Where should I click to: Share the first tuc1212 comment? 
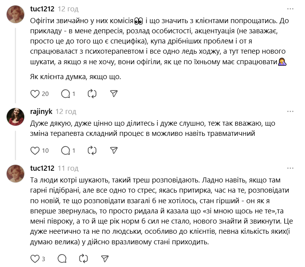114,94
